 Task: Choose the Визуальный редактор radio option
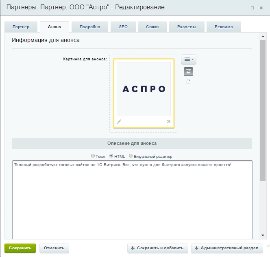(x=131, y=156)
